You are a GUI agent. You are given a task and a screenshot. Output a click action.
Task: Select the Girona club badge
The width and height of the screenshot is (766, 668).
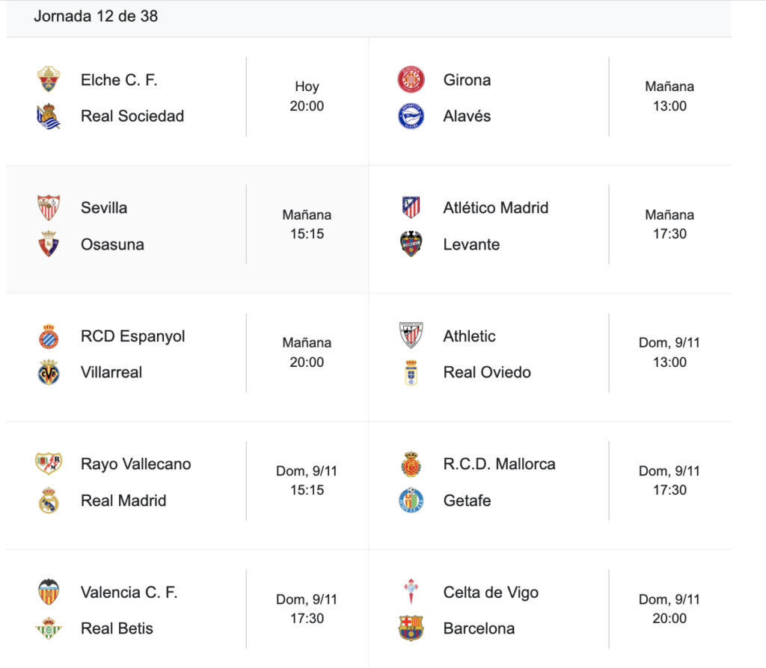(x=411, y=80)
